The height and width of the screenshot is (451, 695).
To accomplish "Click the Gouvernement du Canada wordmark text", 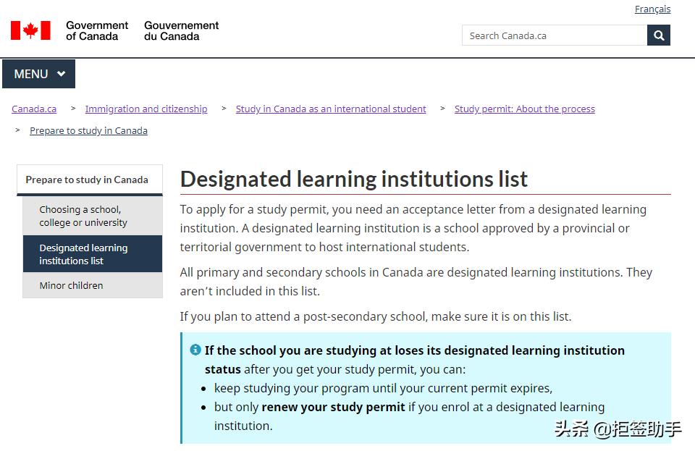I will click(181, 30).
